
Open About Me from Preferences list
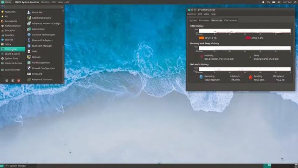pyautogui.click(x=44, y=12)
